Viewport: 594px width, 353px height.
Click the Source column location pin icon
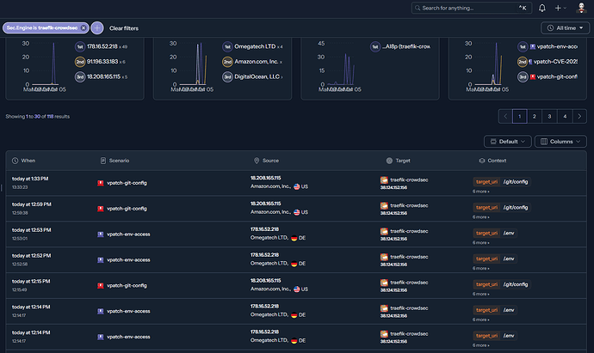coord(257,161)
